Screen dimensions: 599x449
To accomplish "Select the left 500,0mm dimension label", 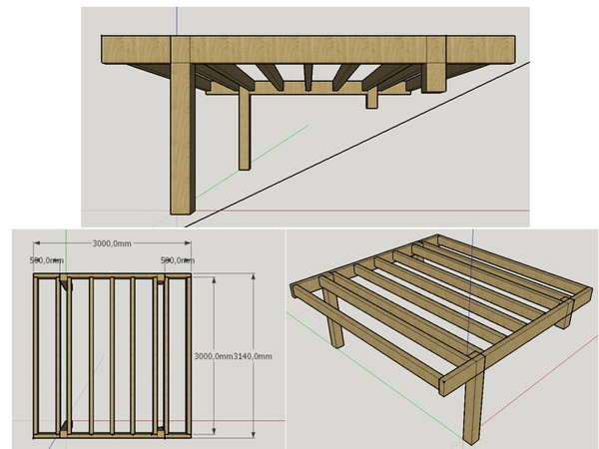I will tap(46, 260).
